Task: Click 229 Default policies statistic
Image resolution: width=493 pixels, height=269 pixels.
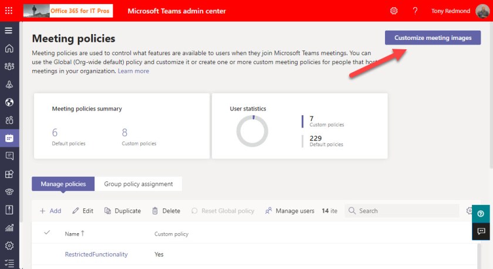Action: [326, 141]
